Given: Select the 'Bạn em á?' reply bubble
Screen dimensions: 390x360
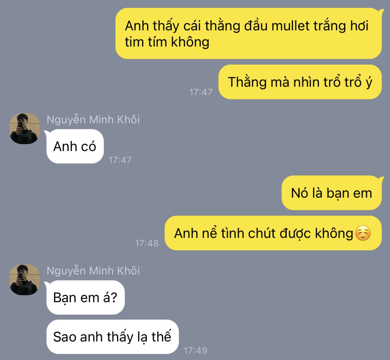Looking at the screenshot, I should (x=86, y=298).
